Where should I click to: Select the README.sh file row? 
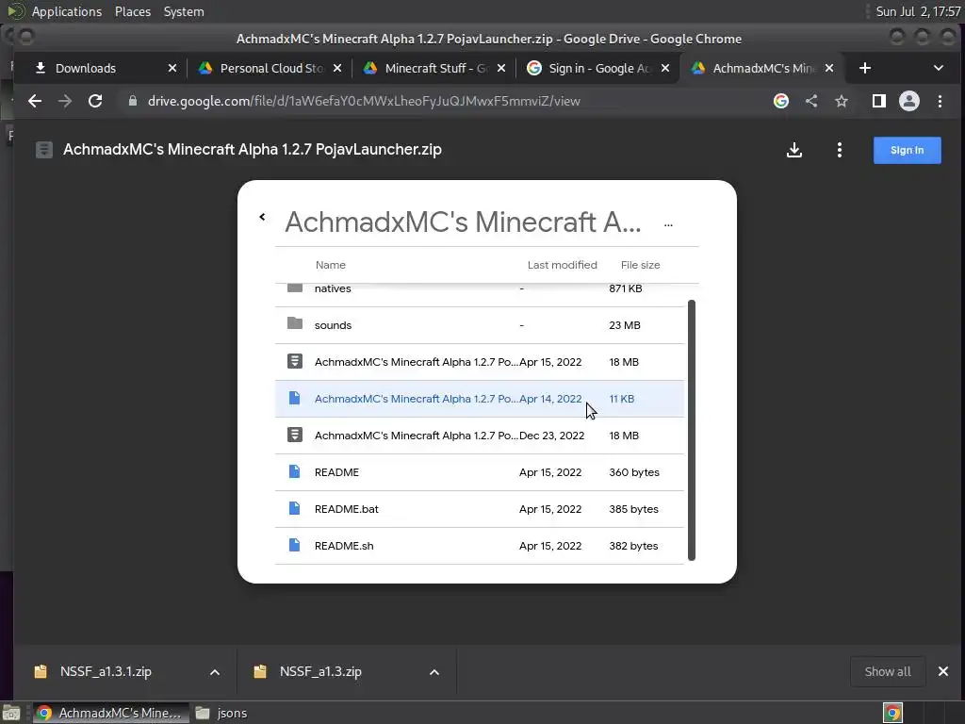click(x=480, y=546)
